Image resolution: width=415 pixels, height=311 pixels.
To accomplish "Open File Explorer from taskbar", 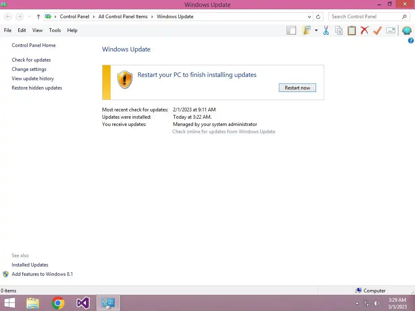I will pos(33,303).
